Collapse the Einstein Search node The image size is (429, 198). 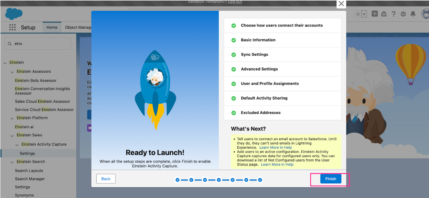(x=12, y=162)
